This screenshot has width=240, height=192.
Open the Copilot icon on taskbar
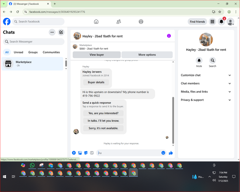23,165
